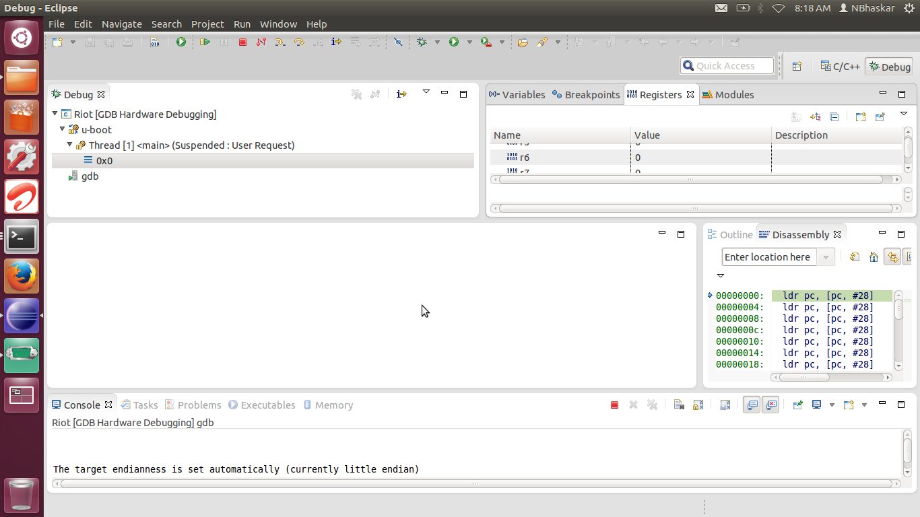The width and height of the screenshot is (920, 517).
Task: Toggle Show Console on Standard Error change
Action: (771, 405)
